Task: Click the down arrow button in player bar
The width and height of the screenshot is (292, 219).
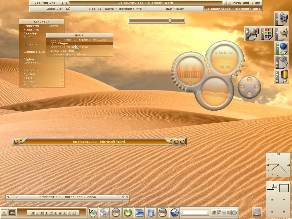Action: (74, 213)
